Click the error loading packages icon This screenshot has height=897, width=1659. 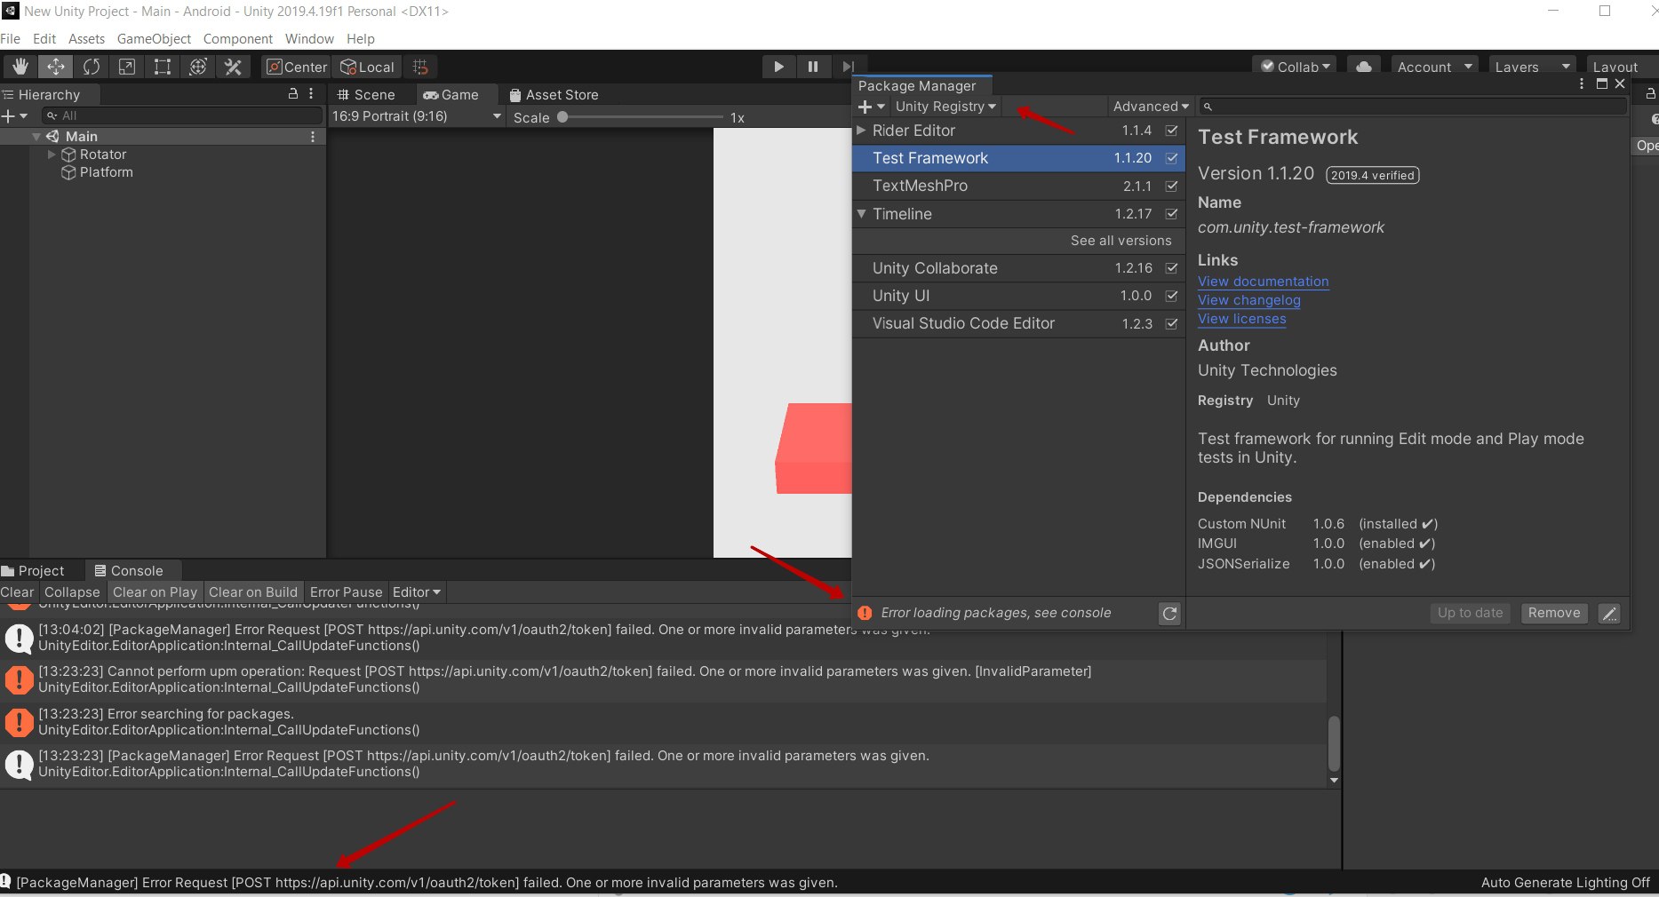(865, 613)
